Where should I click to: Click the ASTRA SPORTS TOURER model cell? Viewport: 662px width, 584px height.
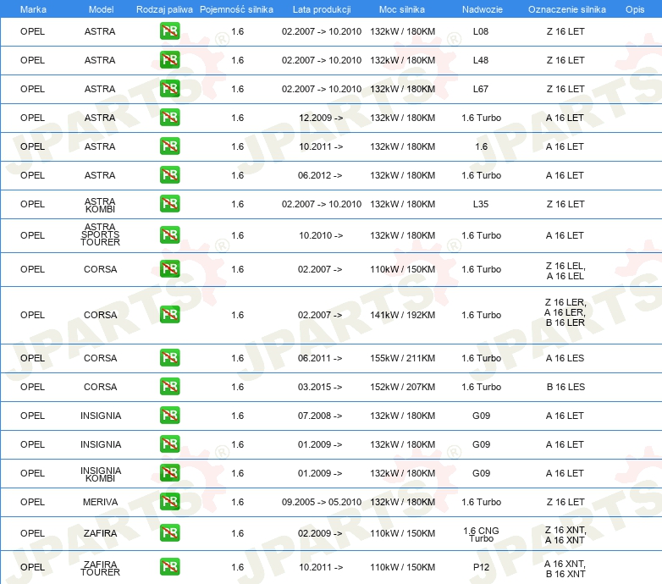pyautogui.click(x=100, y=234)
